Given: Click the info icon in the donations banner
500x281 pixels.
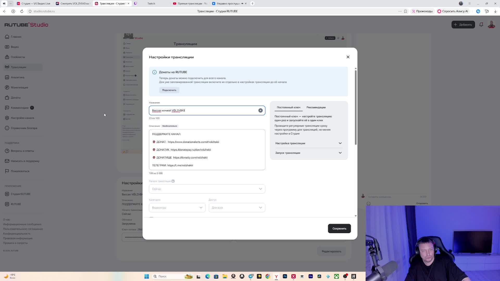Looking at the screenshot, I should 154,72.
